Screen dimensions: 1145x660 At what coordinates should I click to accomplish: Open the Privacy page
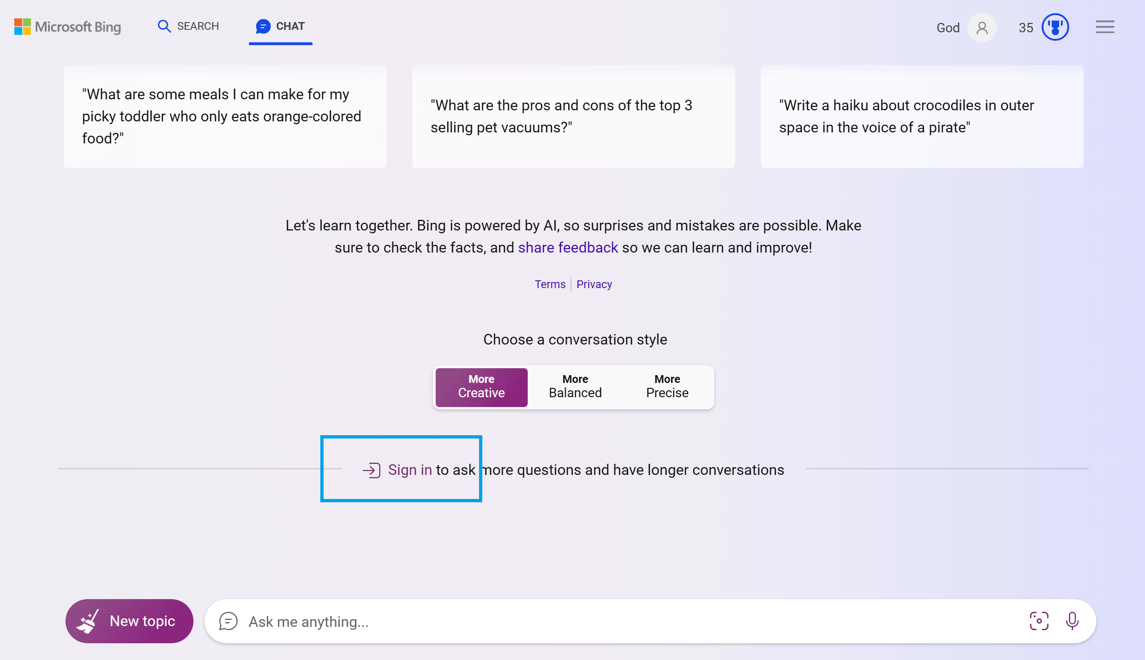[594, 284]
